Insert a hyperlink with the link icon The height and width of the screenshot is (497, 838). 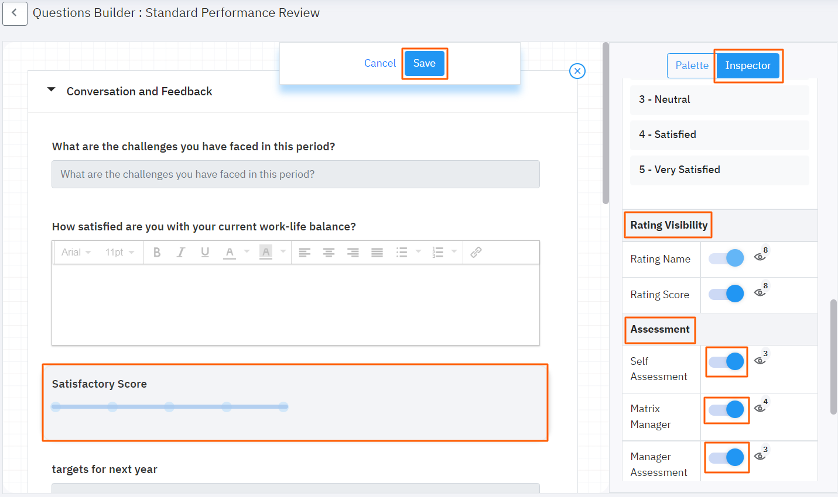pos(476,252)
